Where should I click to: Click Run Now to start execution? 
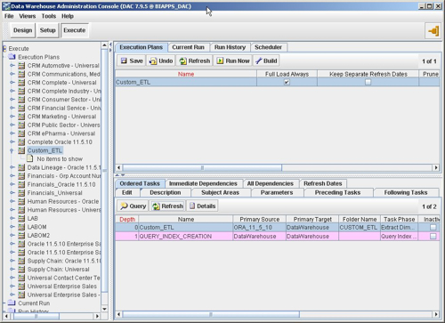click(233, 61)
